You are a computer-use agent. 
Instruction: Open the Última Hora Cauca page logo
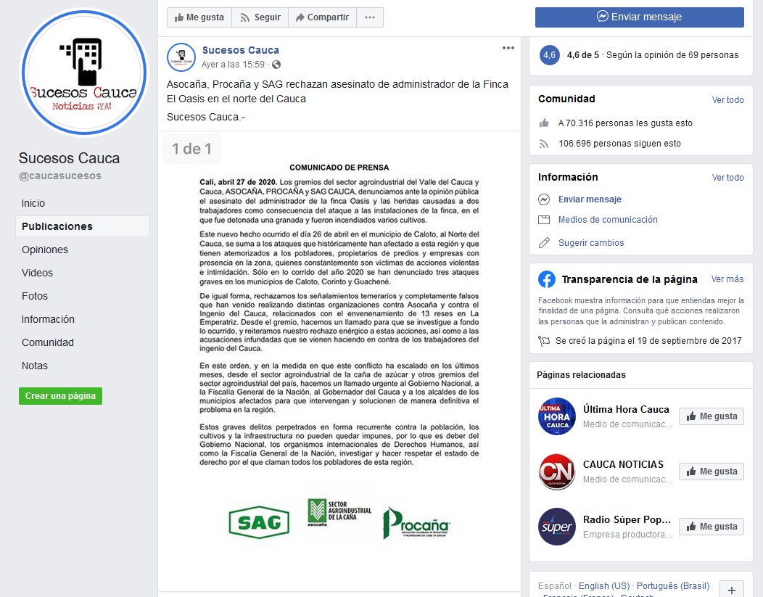[x=557, y=416]
